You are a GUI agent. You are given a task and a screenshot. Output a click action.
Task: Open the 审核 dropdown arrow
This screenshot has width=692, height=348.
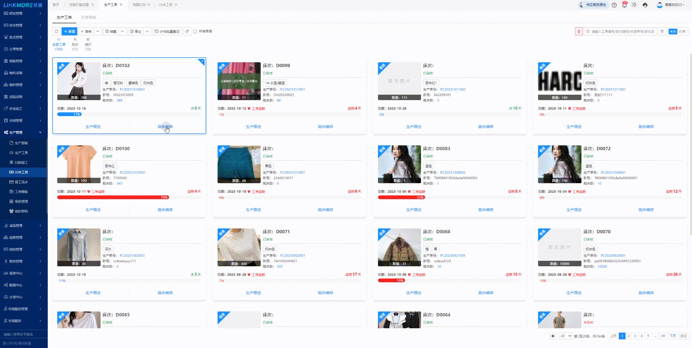point(97,31)
